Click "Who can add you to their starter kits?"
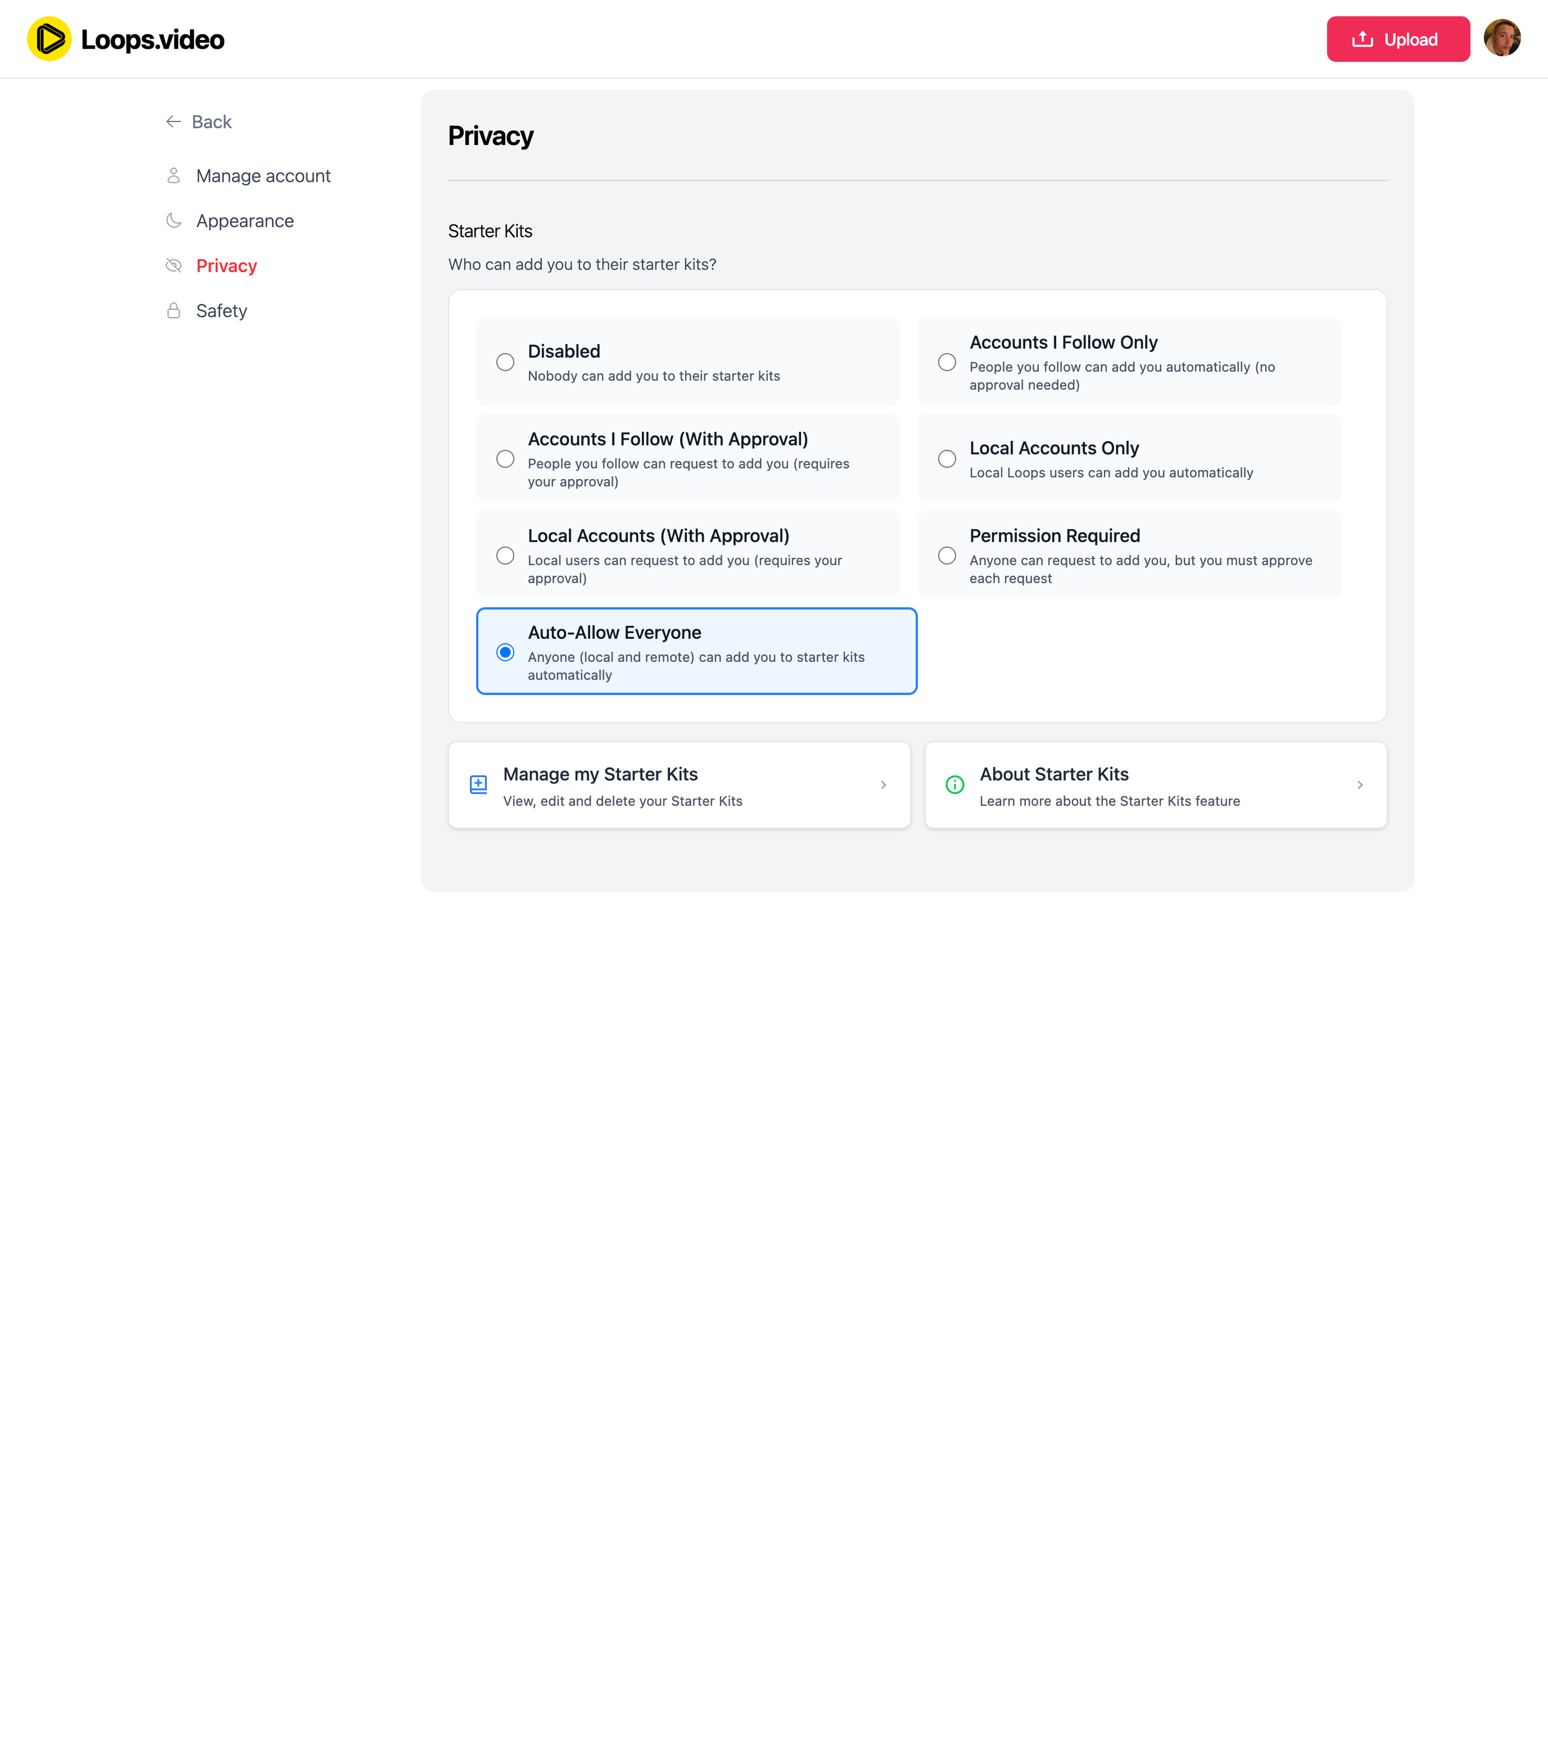 click(582, 264)
